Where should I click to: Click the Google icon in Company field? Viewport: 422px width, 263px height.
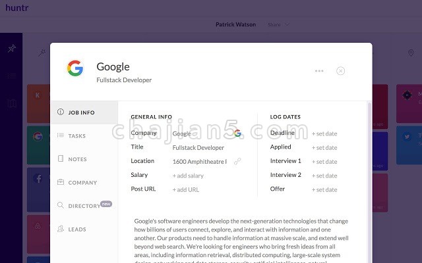(237, 133)
